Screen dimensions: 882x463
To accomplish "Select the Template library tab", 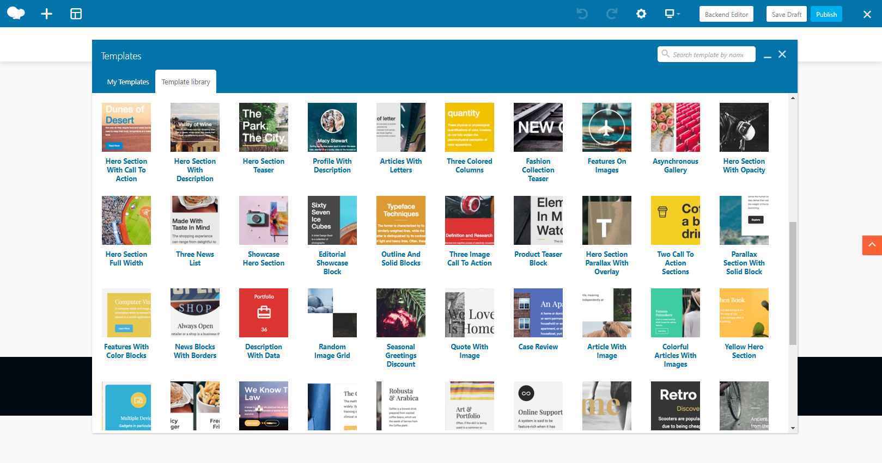I will pos(186,82).
